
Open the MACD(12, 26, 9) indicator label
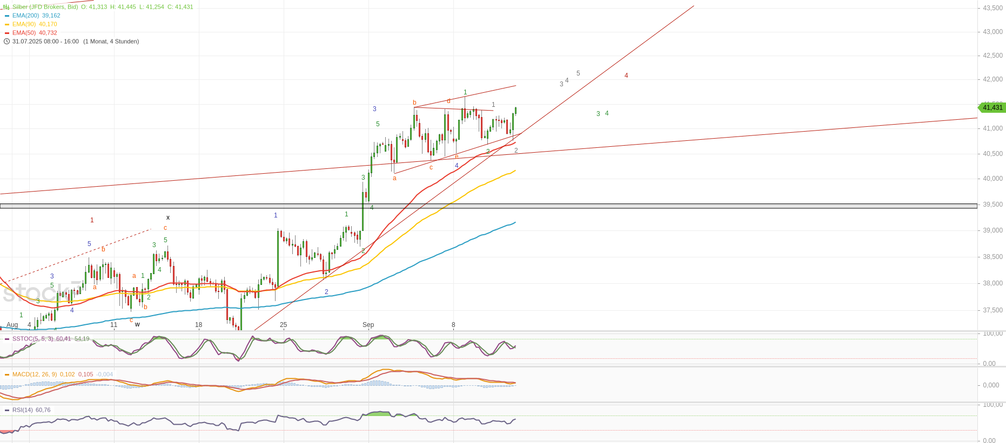34,374
